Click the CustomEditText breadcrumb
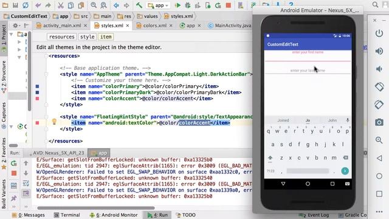 click(26, 16)
